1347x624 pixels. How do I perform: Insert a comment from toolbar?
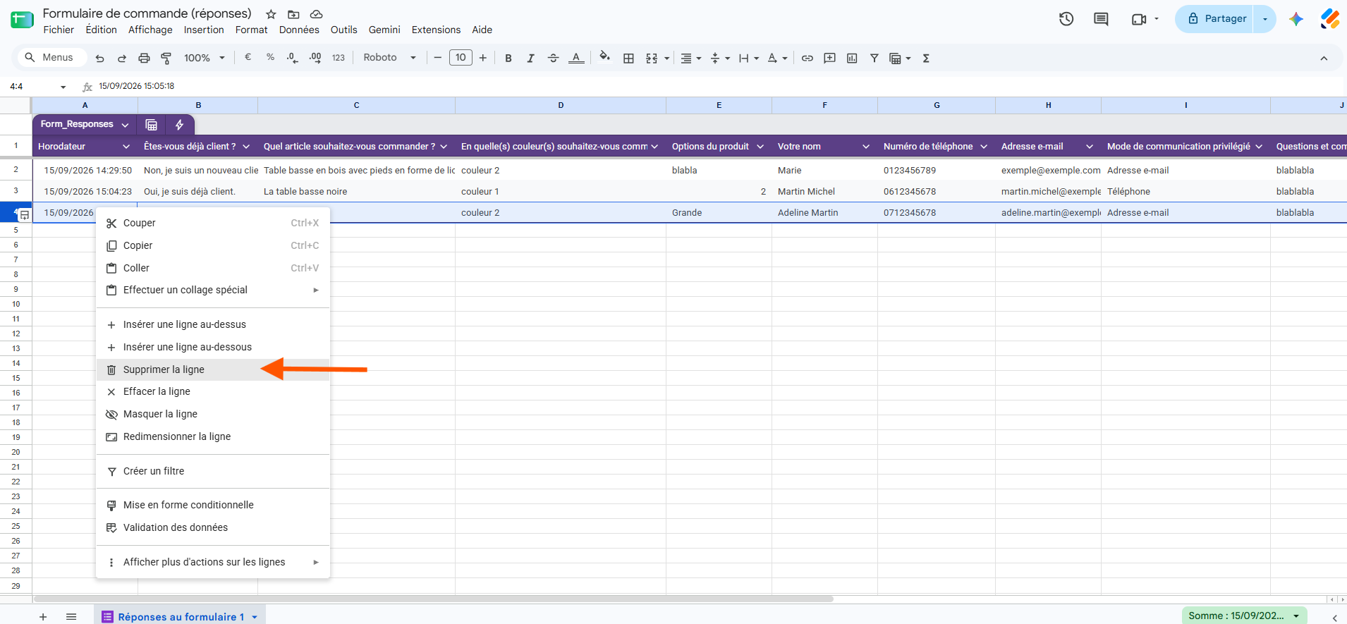(829, 58)
